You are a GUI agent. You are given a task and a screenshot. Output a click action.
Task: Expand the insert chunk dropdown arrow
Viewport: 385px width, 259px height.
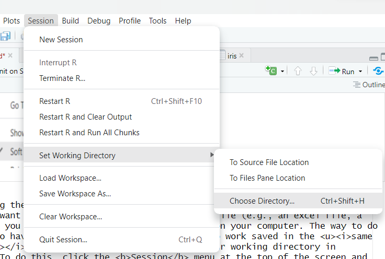282,72
